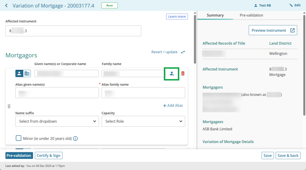This screenshot has height=170, width=306.
Task: Open the Minor information icon
Action: coord(75,139)
